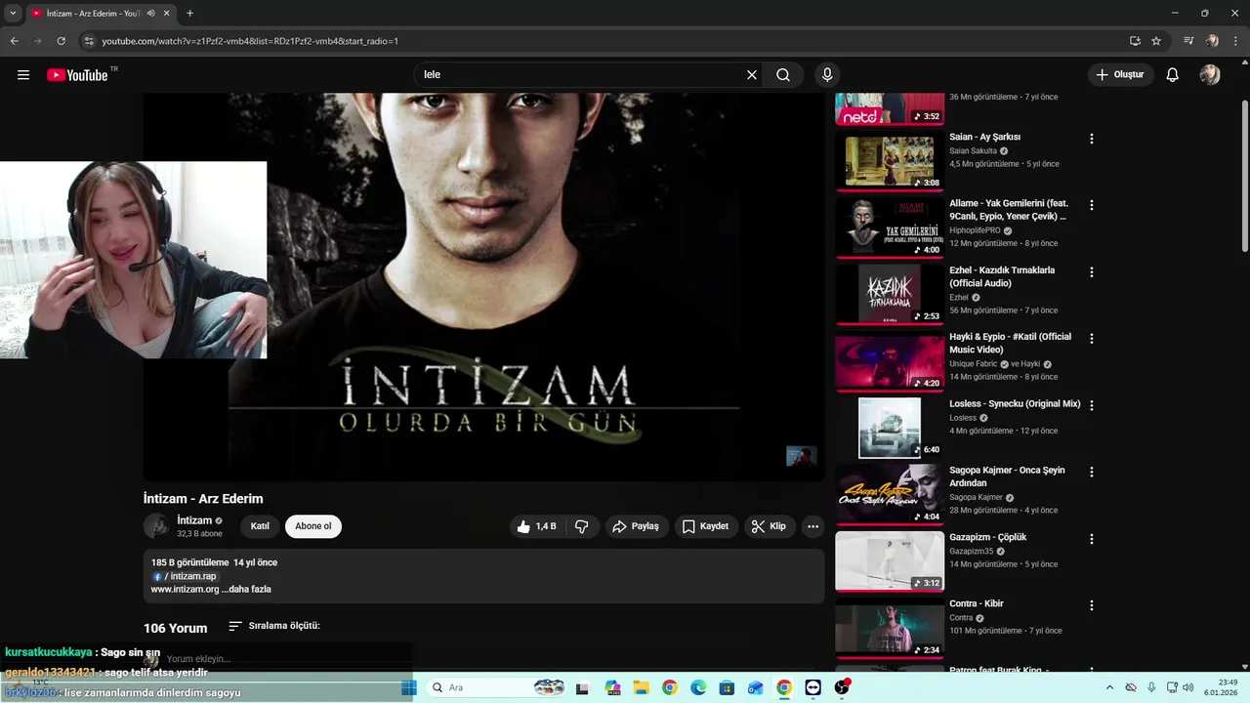The height and width of the screenshot is (703, 1250).
Task: Play Allame Yak Gemilerini thumbnail
Action: point(890,227)
